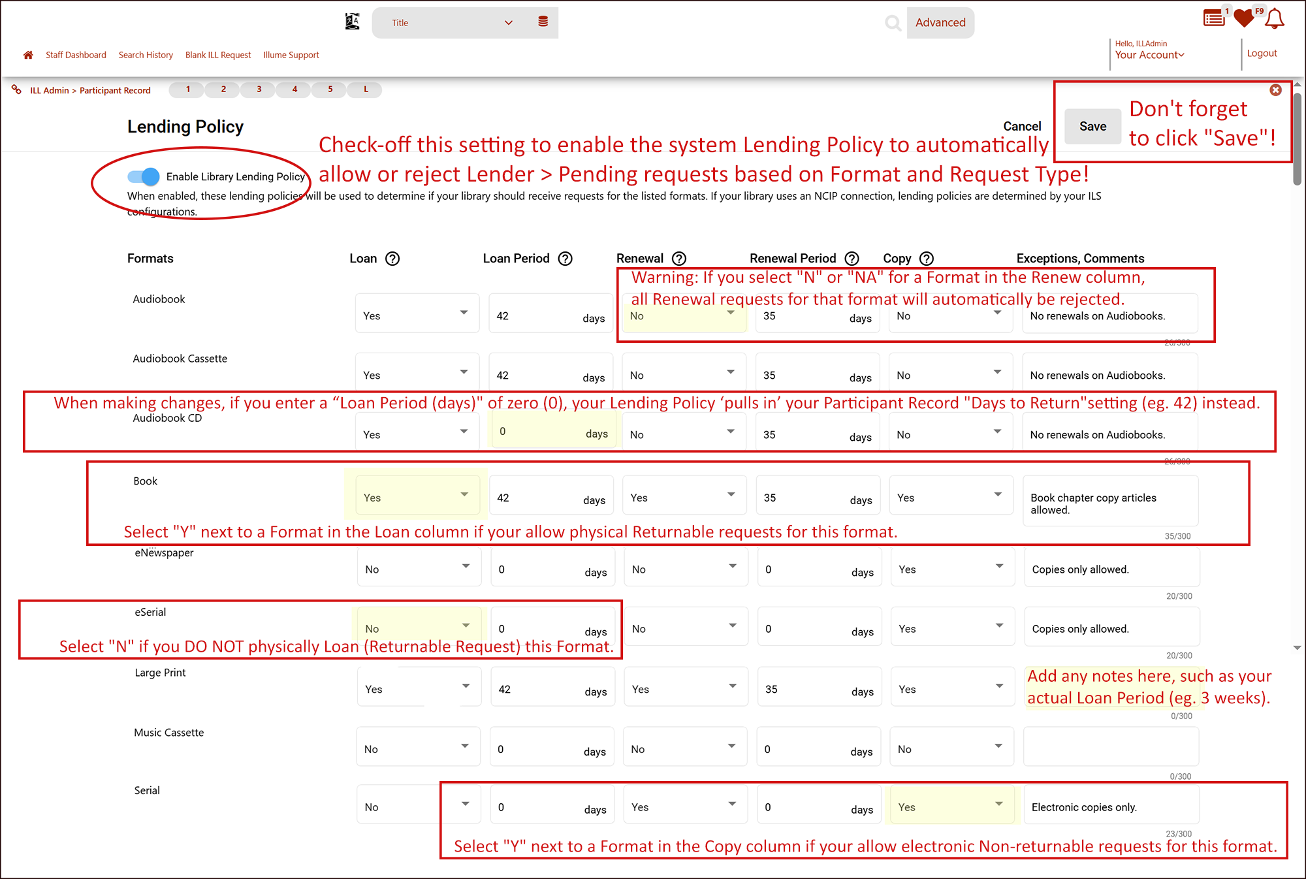
Task: Click the heart favorites icon
Action: (x=1244, y=18)
